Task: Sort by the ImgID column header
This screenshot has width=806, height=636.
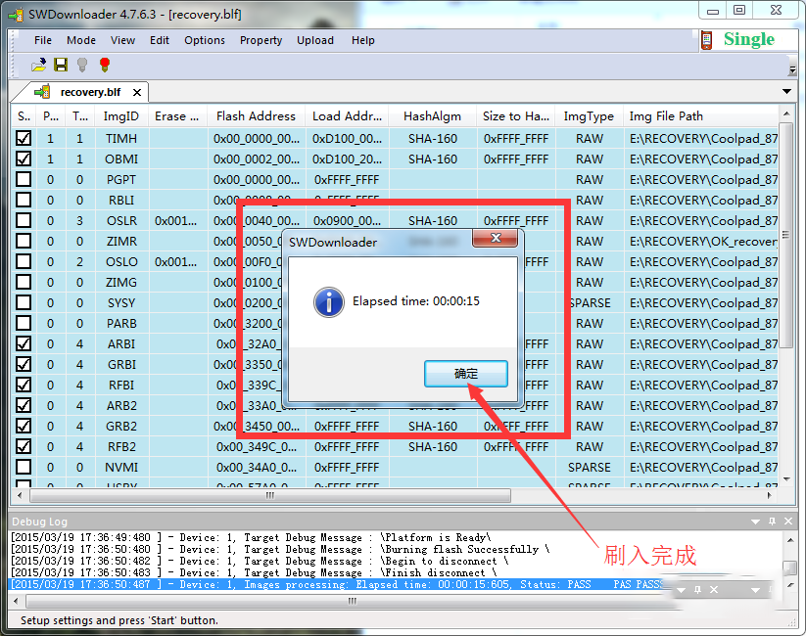Action: [121, 116]
